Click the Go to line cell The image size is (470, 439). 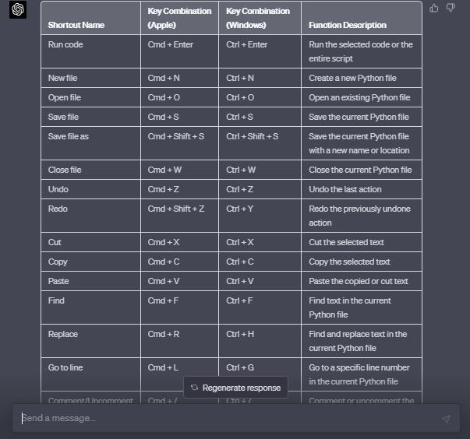point(90,374)
